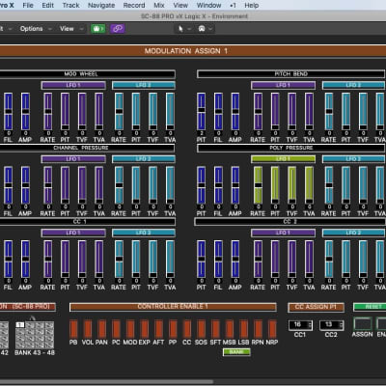386x386 pixels.
Task: Open the pointer tool menu
Action: [184, 29]
